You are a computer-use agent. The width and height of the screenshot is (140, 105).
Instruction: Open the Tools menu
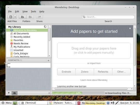(x=33, y=11)
